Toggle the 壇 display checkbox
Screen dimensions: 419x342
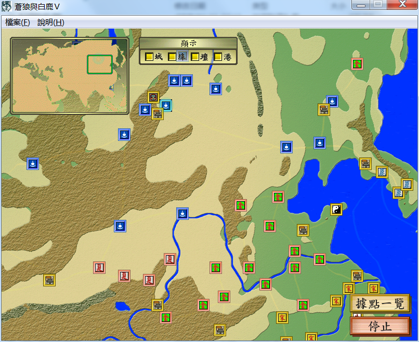[x=195, y=57]
